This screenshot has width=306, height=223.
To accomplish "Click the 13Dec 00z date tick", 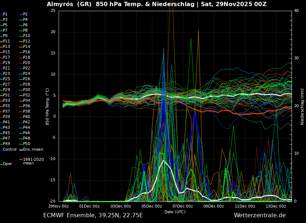I will 276,206.
